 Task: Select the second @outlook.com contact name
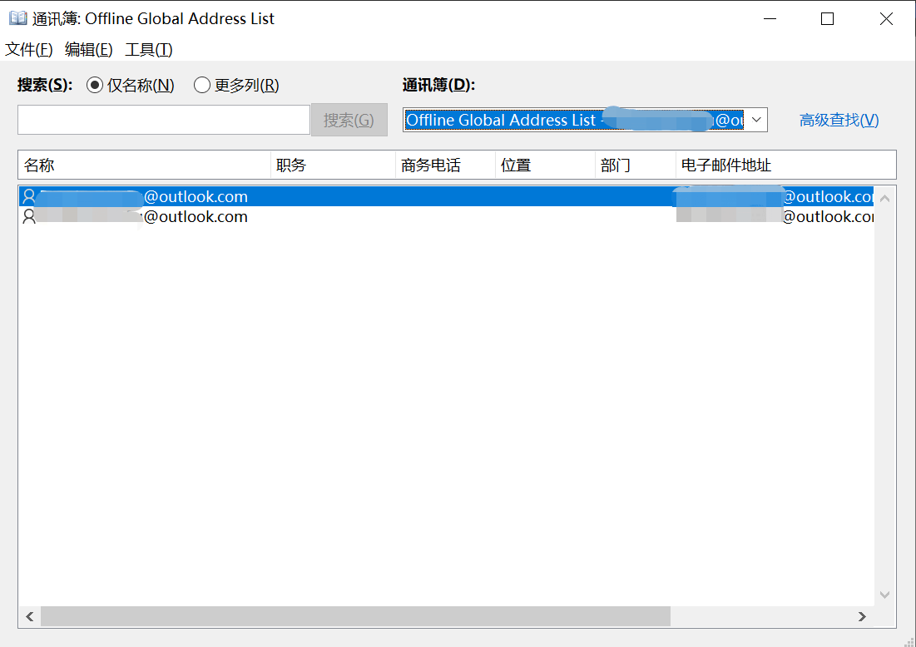point(141,217)
